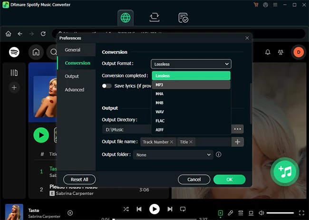Click the Reset All button
Viewport: 309px width, 220px height.
79,180
